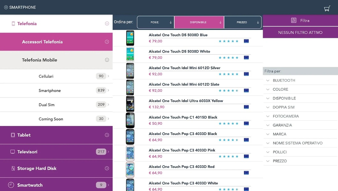Click star rating of Idol Mini 6012D Silver
This screenshot has width=338, height=191.
point(229,74)
